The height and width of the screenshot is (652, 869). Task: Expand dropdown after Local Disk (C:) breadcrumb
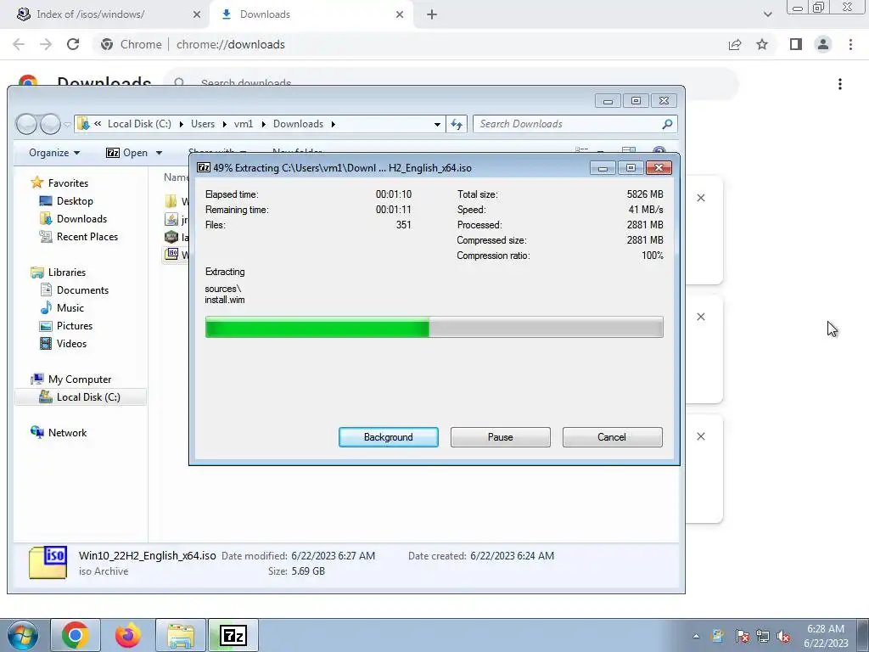[182, 124]
